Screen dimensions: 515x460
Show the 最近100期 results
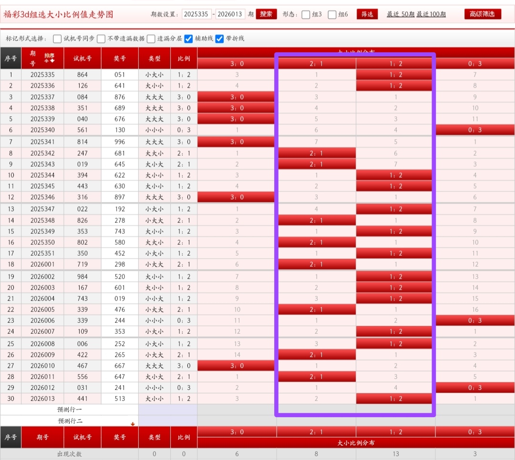click(x=431, y=14)
